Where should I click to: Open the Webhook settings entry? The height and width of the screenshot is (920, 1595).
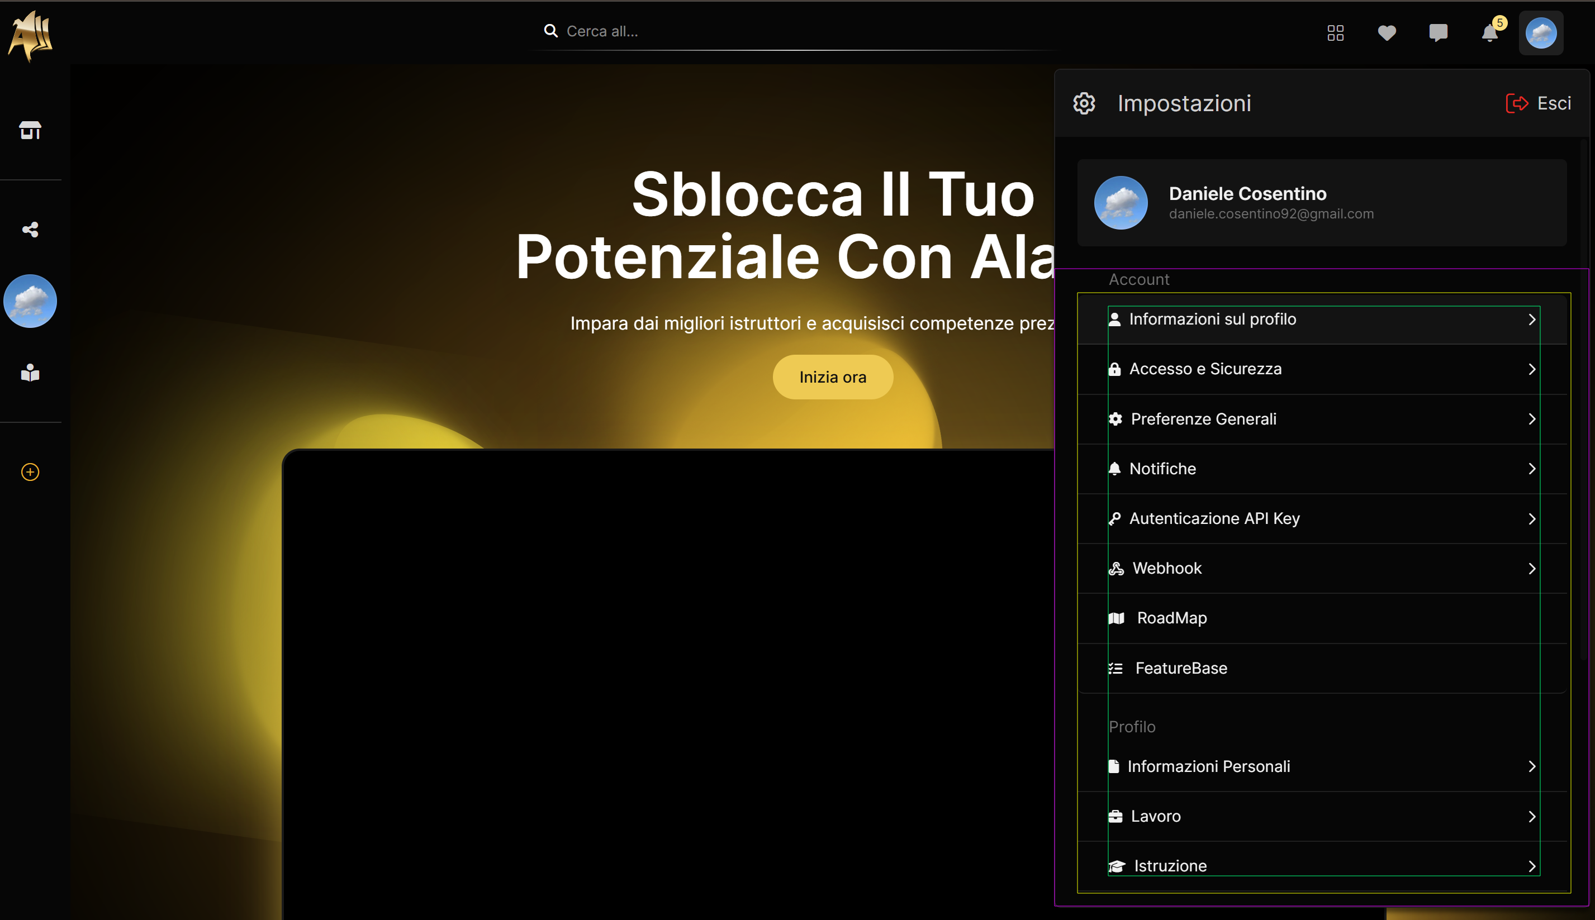pos(1322,568)
